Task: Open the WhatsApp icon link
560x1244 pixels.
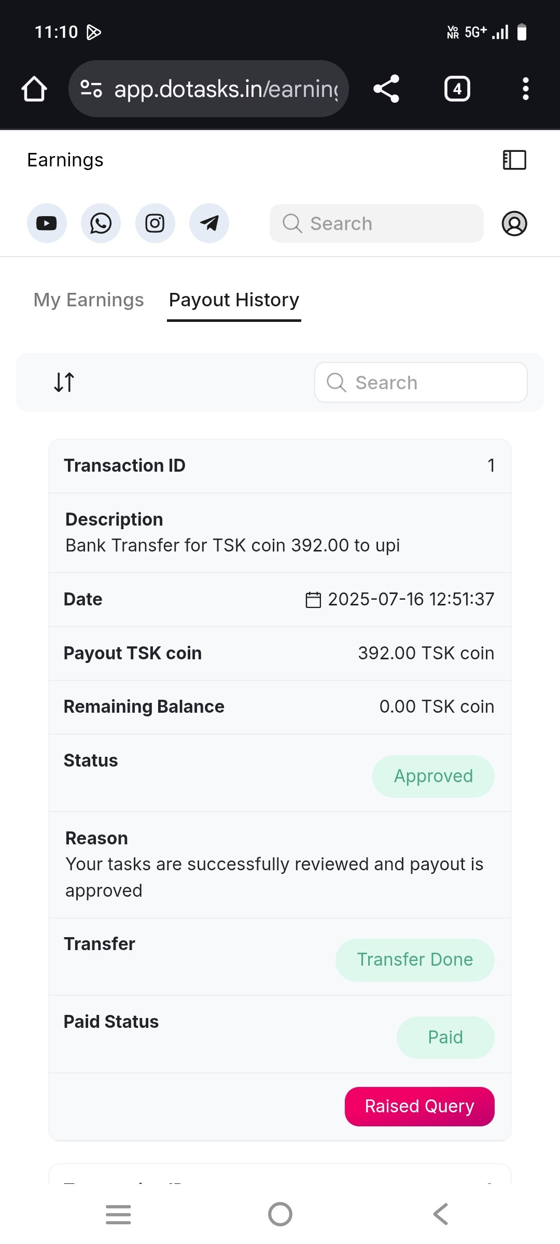Action: tap(101, 223)
